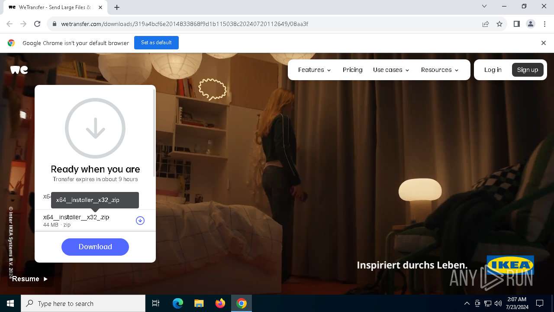Viewport: 554px width, 312px height.
Task: Open the network status tray icon
Action: (488, 303)
